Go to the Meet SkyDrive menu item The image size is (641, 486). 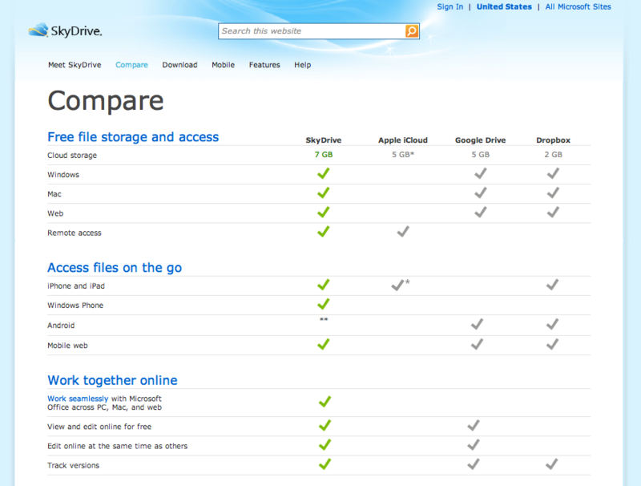[x=75, y=65]
